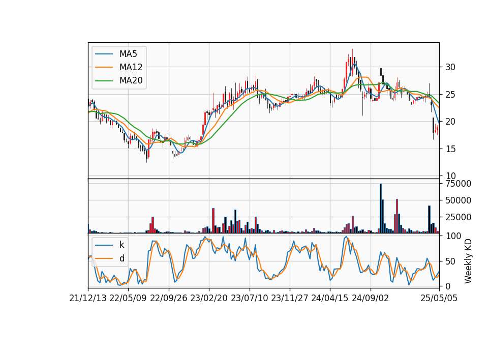Click the orange MA12 line sample in legend
488x351 pixels.
pyautogui.click(x=104, y=67)
